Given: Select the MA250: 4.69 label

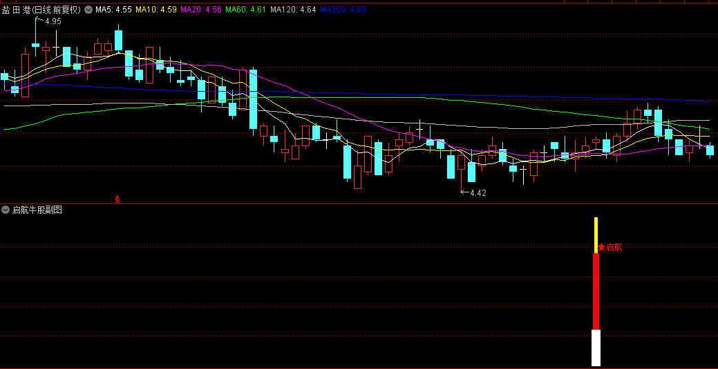Looking at the screenshot, I should point(343,10).
